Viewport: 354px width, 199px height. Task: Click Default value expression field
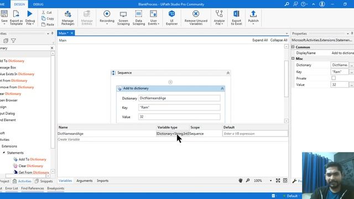pyautogui.click(x=255, y=134)
